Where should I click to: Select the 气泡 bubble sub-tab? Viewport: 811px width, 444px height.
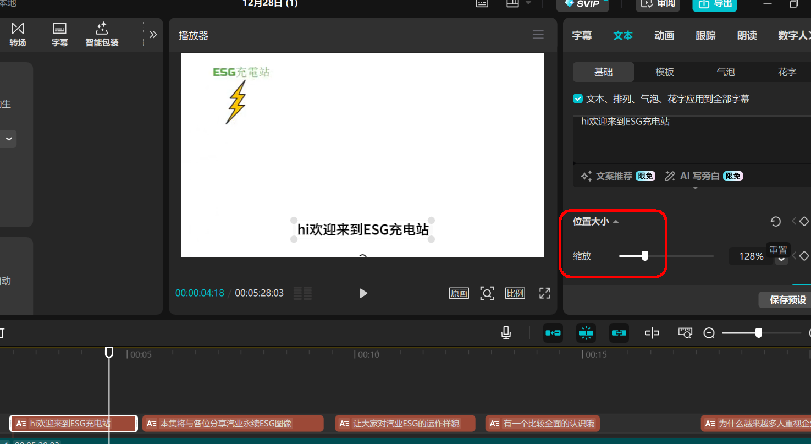click(726, 72)
